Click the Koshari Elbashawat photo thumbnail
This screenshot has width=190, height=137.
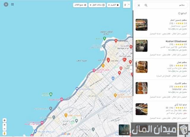[x=142, y=46]
